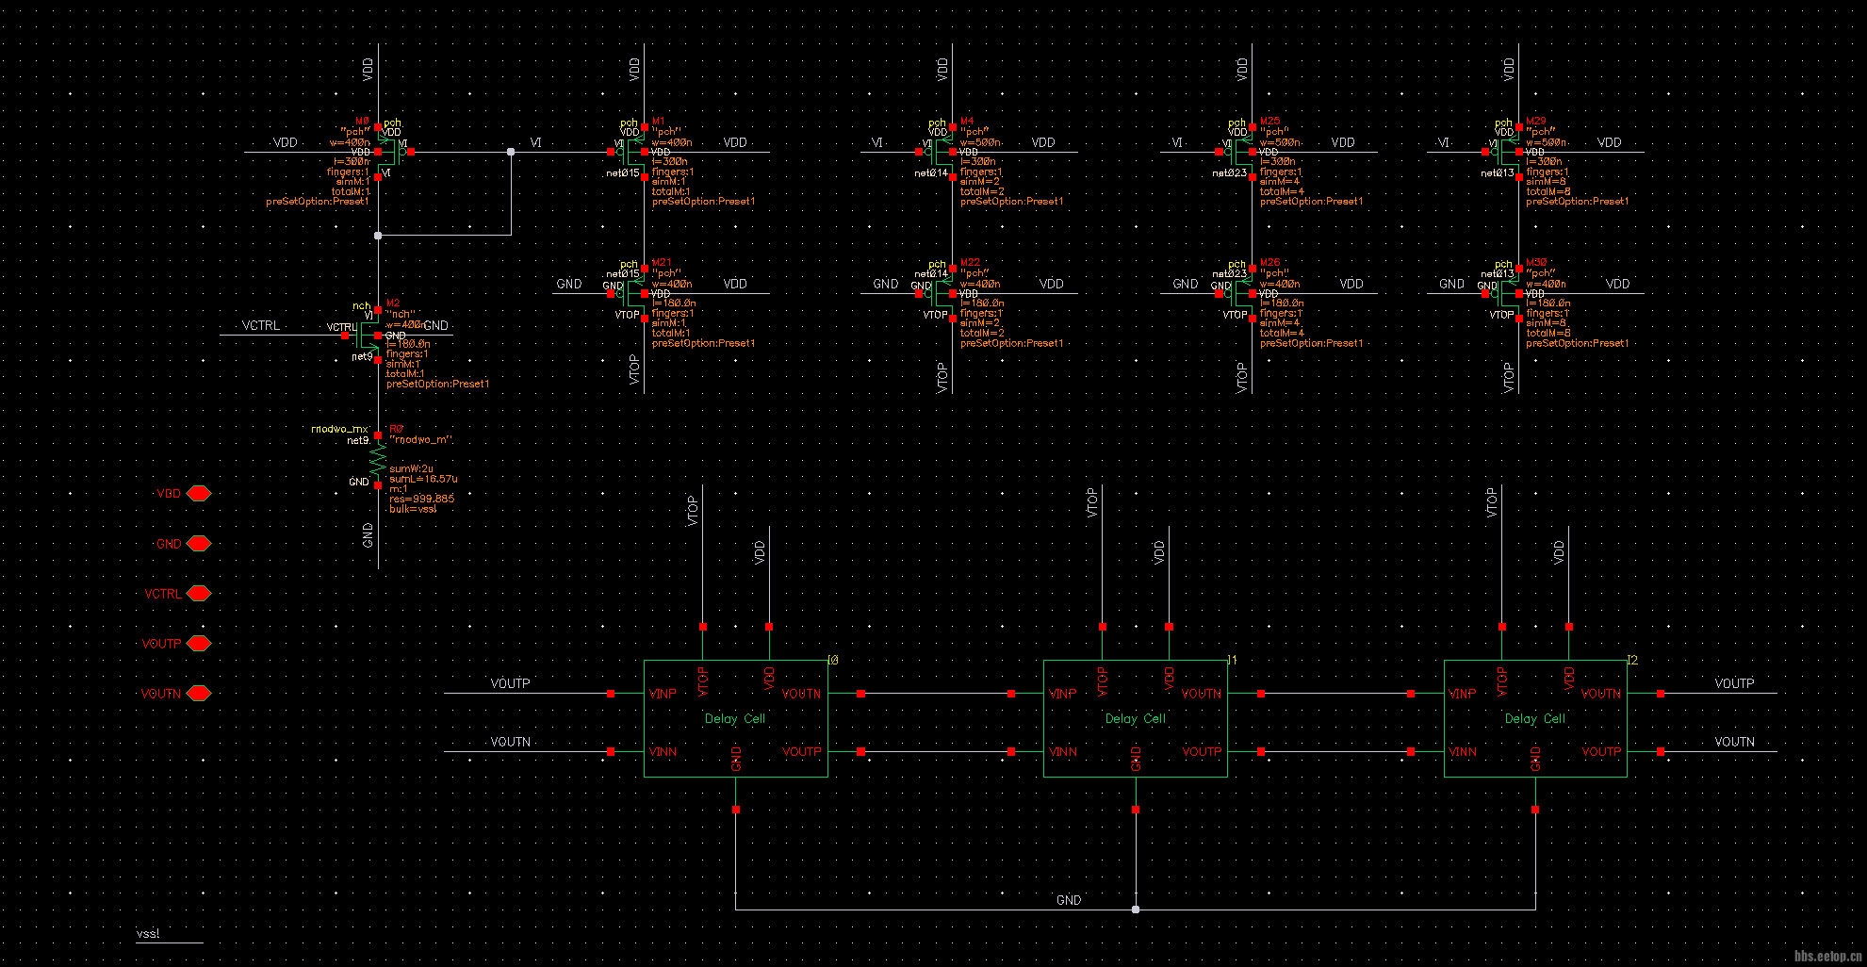Viewport: 1867px width, 967px height.
Task: Select the I2 Delay Cell block
Action: (x=1534, y=719)
